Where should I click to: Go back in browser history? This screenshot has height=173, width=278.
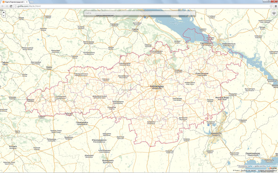(x=2, y=6)
